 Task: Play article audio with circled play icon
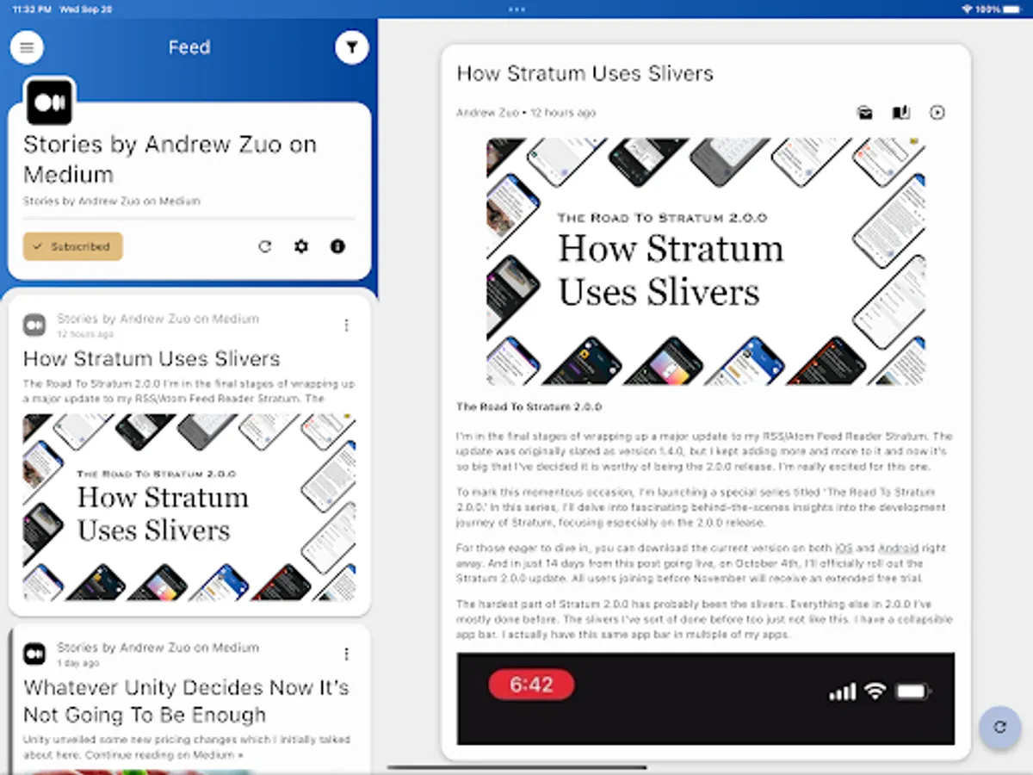(937, 113)
